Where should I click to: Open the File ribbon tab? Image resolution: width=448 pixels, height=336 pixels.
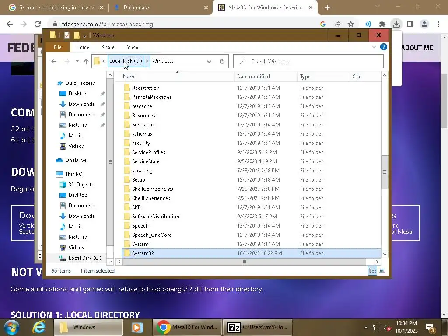(58, 47)
